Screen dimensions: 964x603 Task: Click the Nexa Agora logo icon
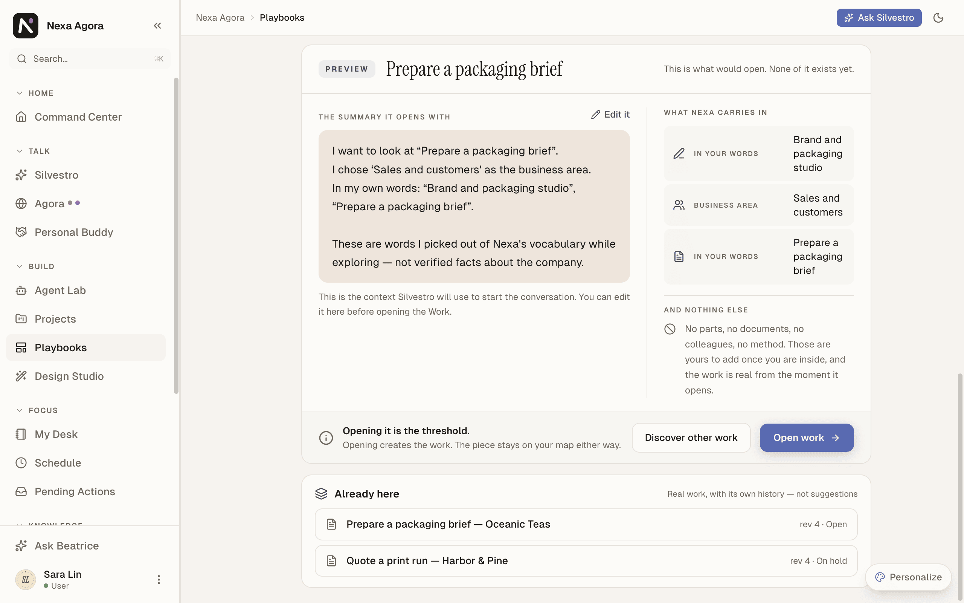point(26,26)
